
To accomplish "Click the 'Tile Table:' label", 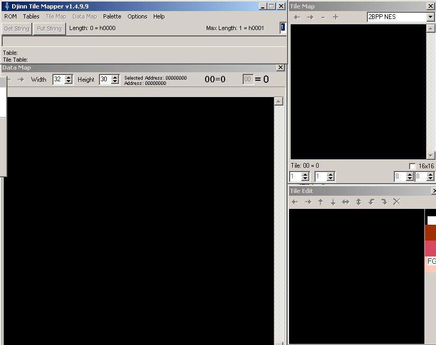I will click(15, 60).
